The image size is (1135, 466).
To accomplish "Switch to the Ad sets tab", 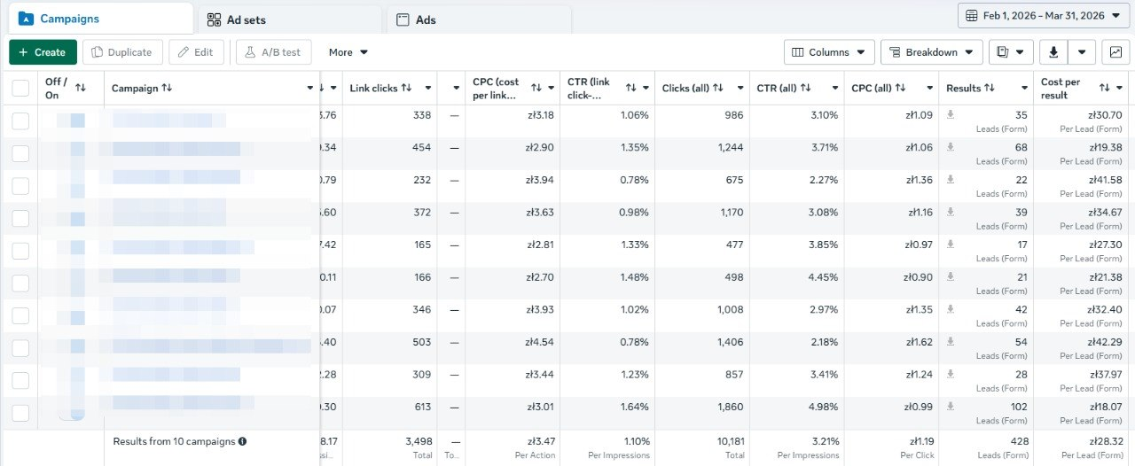I will pyautogui.click(x=290, y=19).
